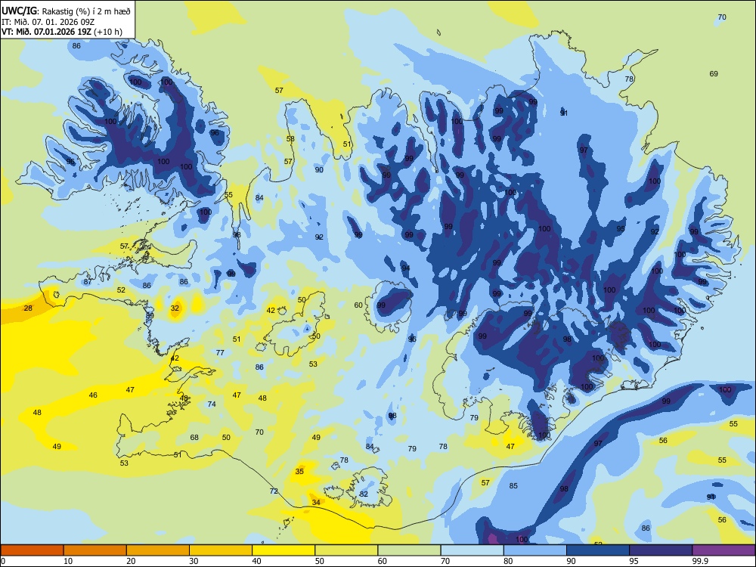The height and width of the screenshot is (567, 756).
Task: Click humidity value 82 on the map
Action: click(x=364, y=494)
